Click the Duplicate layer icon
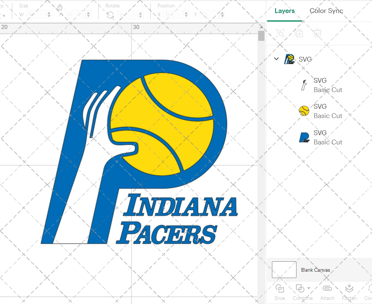 [x=299, y=33]
